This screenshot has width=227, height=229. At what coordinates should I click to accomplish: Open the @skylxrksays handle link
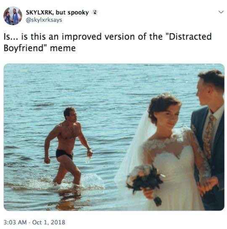[x=44, y=20]
